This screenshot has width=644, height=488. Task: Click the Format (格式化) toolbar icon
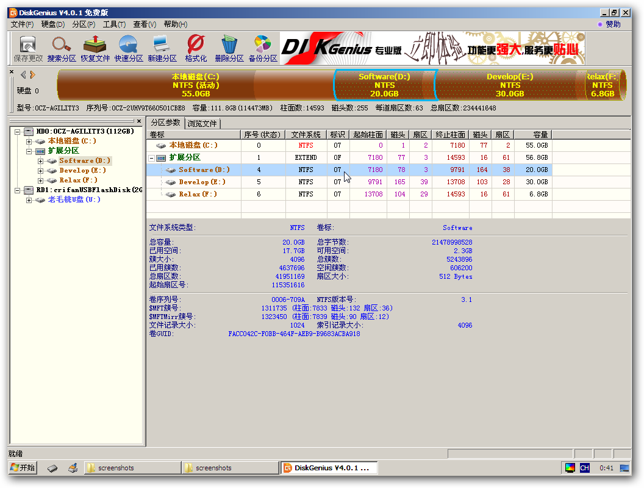coord(196,48)
